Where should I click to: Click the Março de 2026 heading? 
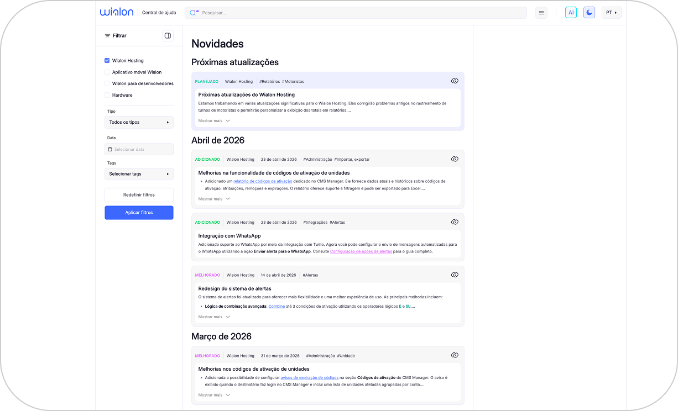222,336
